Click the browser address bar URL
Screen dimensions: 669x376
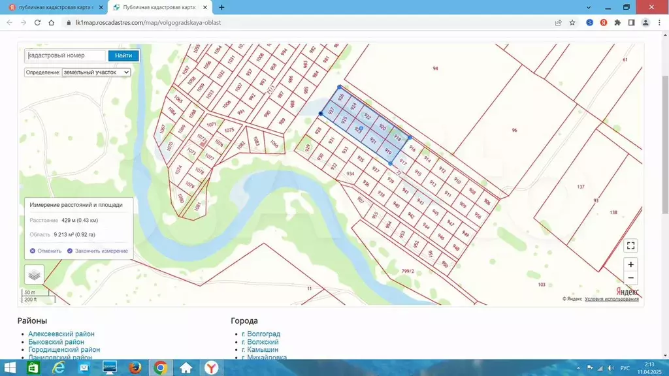tap(148, 23)
